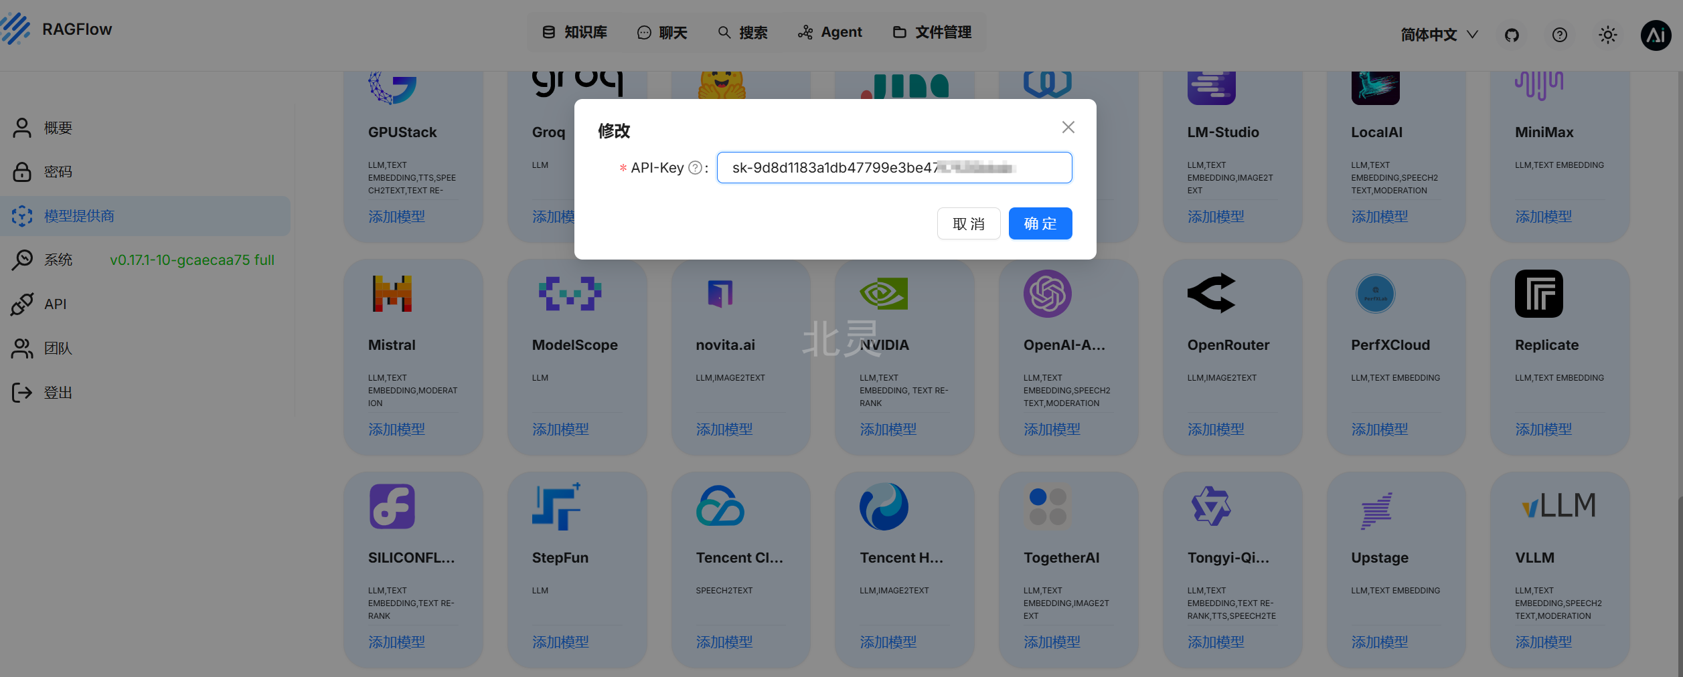Select 模型提供商 sidebar item
Screen dimensions: 1683x677
[145, 216]
